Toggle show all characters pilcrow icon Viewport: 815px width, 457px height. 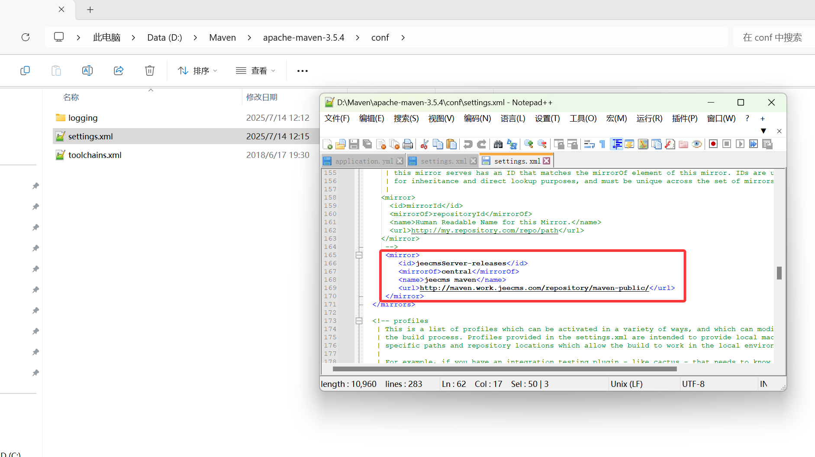coord(602,144)
